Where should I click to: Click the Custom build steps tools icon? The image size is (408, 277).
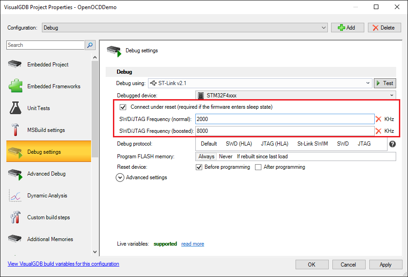point(15,217)
